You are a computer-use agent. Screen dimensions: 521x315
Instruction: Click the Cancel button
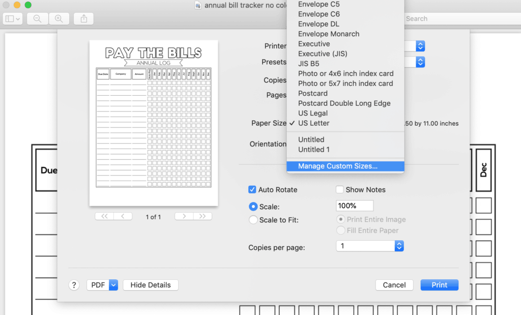394,285
